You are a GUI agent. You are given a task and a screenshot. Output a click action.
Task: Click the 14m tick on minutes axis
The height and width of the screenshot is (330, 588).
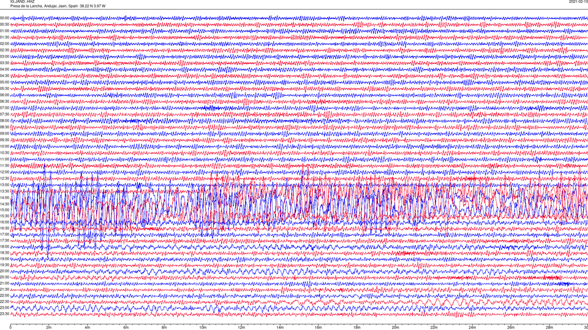point(280,328)
